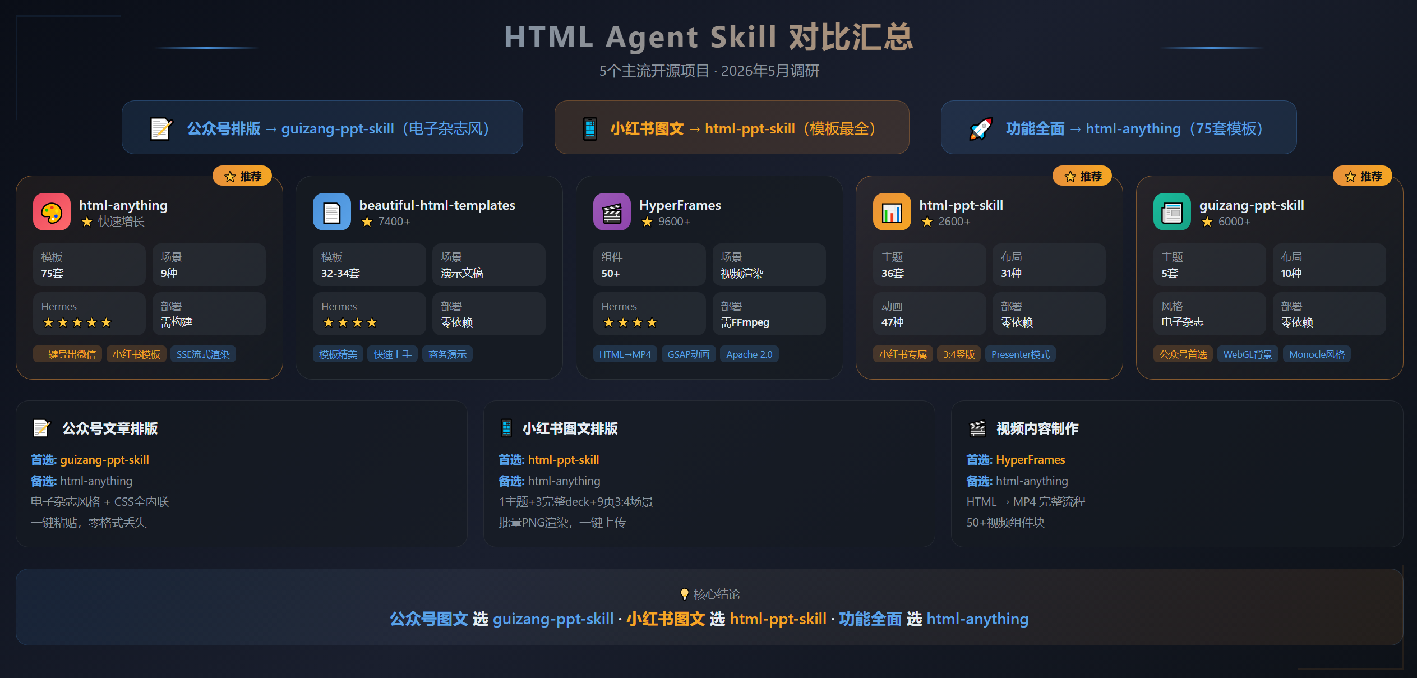Select the 3:4竖版 tag

959,354
